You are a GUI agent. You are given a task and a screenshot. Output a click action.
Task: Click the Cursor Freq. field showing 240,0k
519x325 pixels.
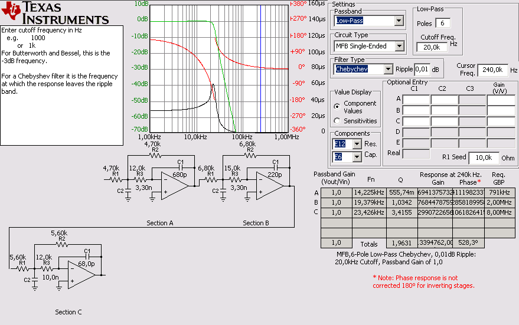coord(492,70)
